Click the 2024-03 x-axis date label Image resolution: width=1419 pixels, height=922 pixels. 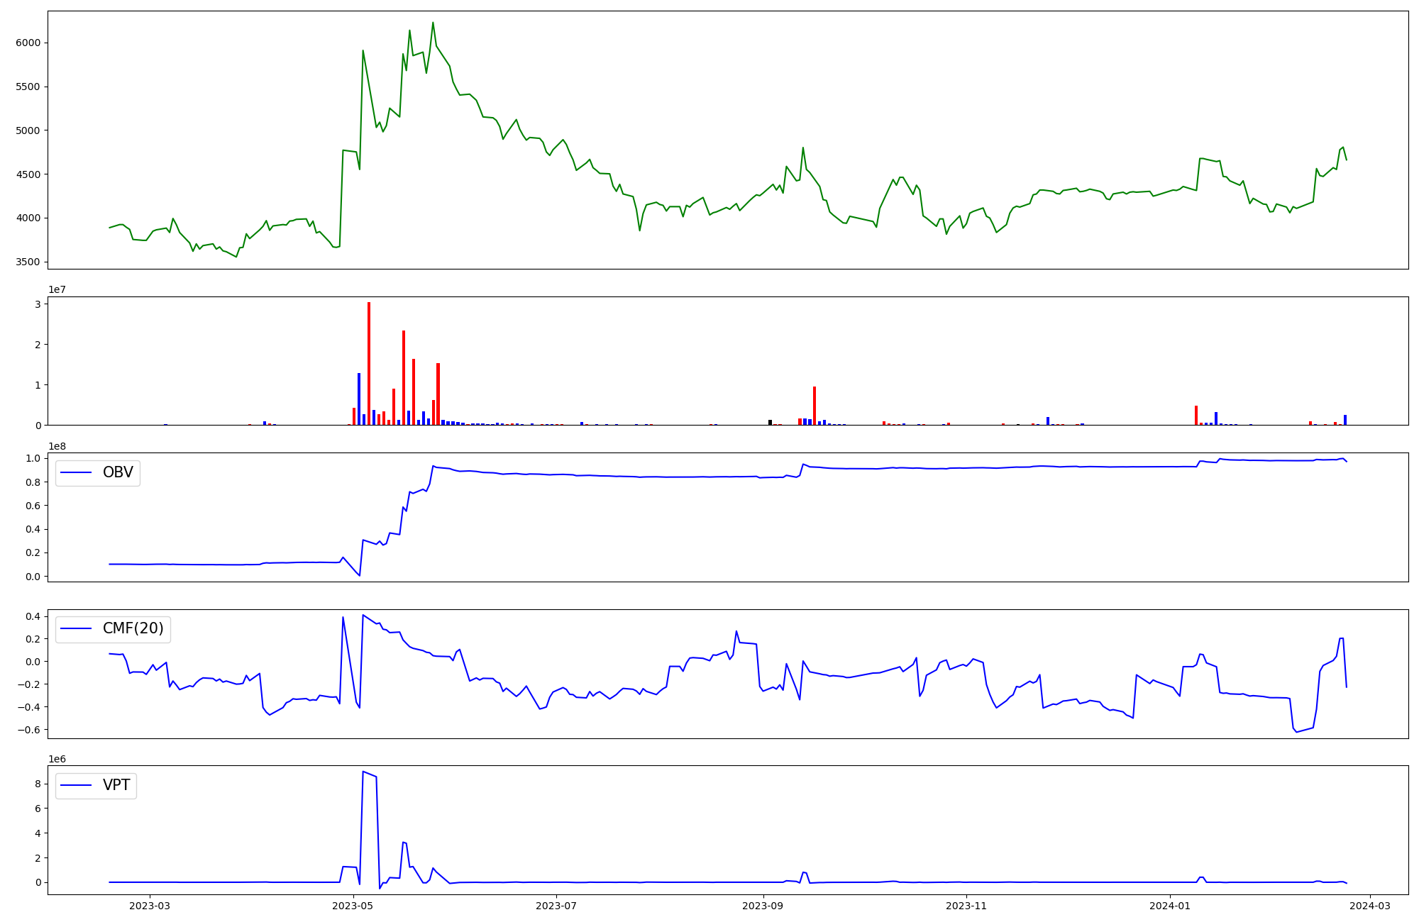tap(1370, 906)
